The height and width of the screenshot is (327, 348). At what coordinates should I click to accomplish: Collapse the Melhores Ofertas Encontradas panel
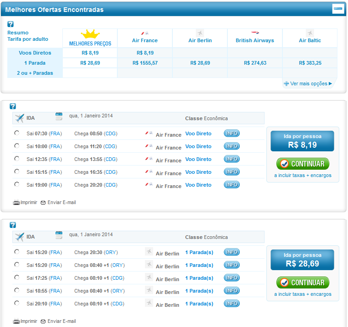click(x=338, y=9)
